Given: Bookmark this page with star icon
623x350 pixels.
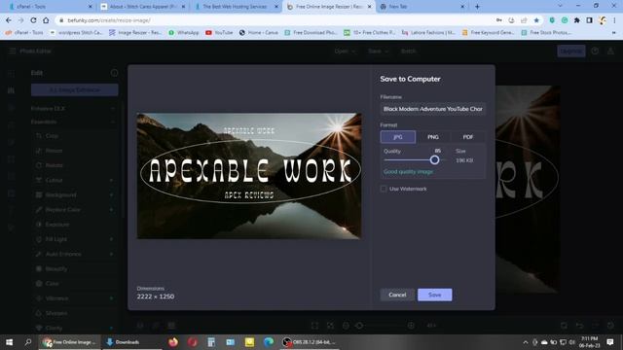Looking at the screenshot, I should 536,20.
